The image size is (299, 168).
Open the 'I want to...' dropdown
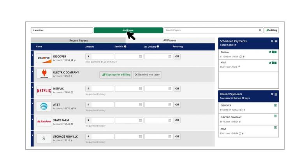click(62, 30)
